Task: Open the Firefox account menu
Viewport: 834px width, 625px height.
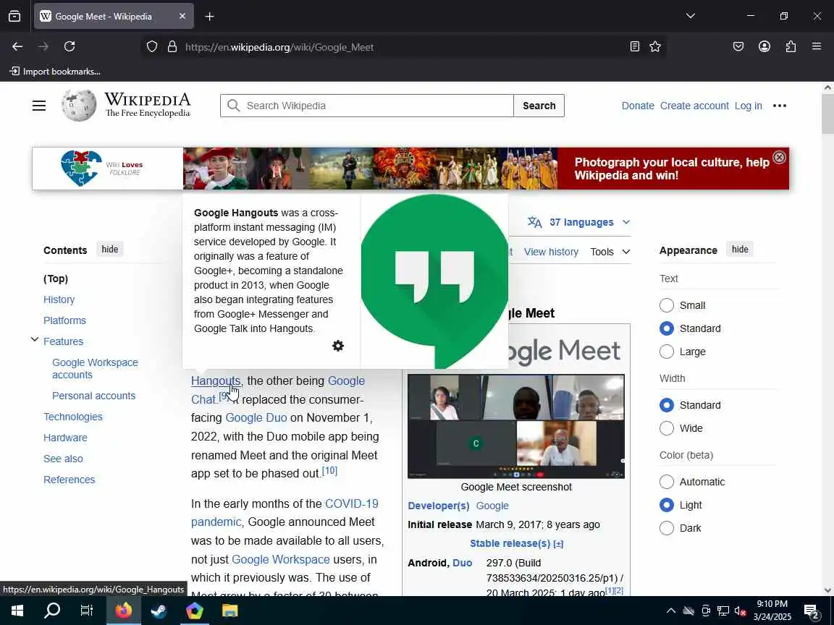Action: [764, 47]
